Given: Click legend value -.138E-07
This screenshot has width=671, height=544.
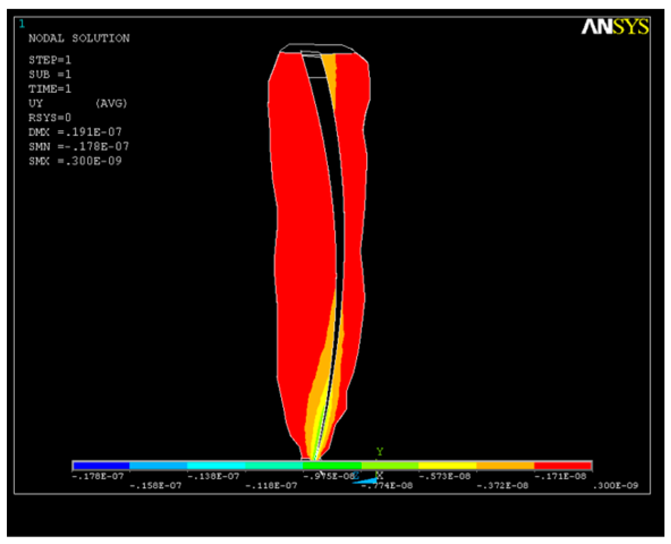Looking at the screenshot, I should 214,476.
